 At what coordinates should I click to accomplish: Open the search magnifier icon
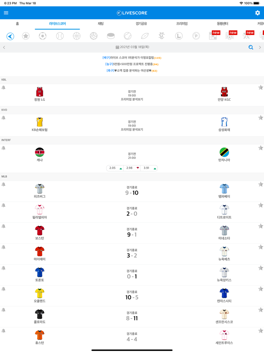click(x=251, y=47)
